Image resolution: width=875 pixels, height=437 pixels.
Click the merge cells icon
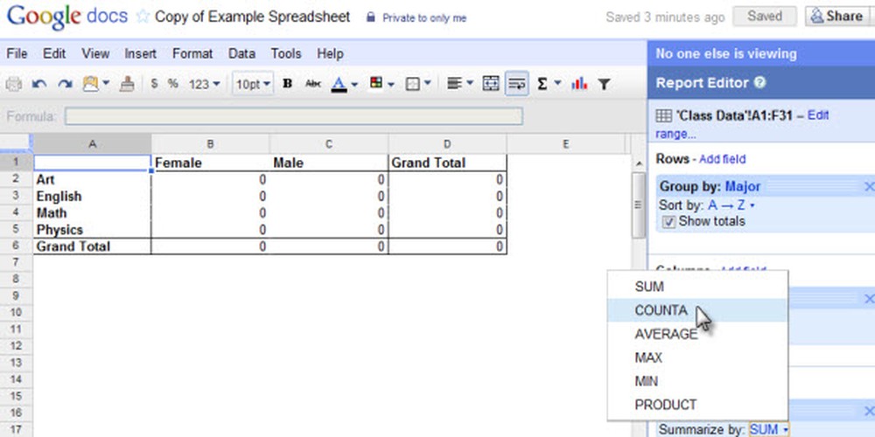(491, 84)
